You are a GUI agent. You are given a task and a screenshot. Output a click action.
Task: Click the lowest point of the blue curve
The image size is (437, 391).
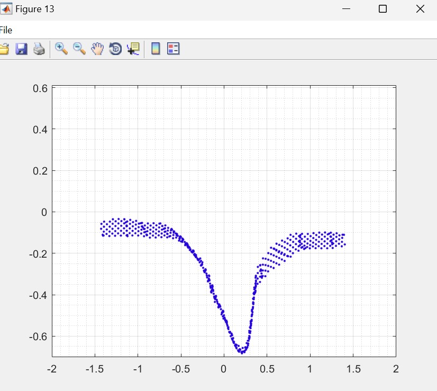[241, 352]
